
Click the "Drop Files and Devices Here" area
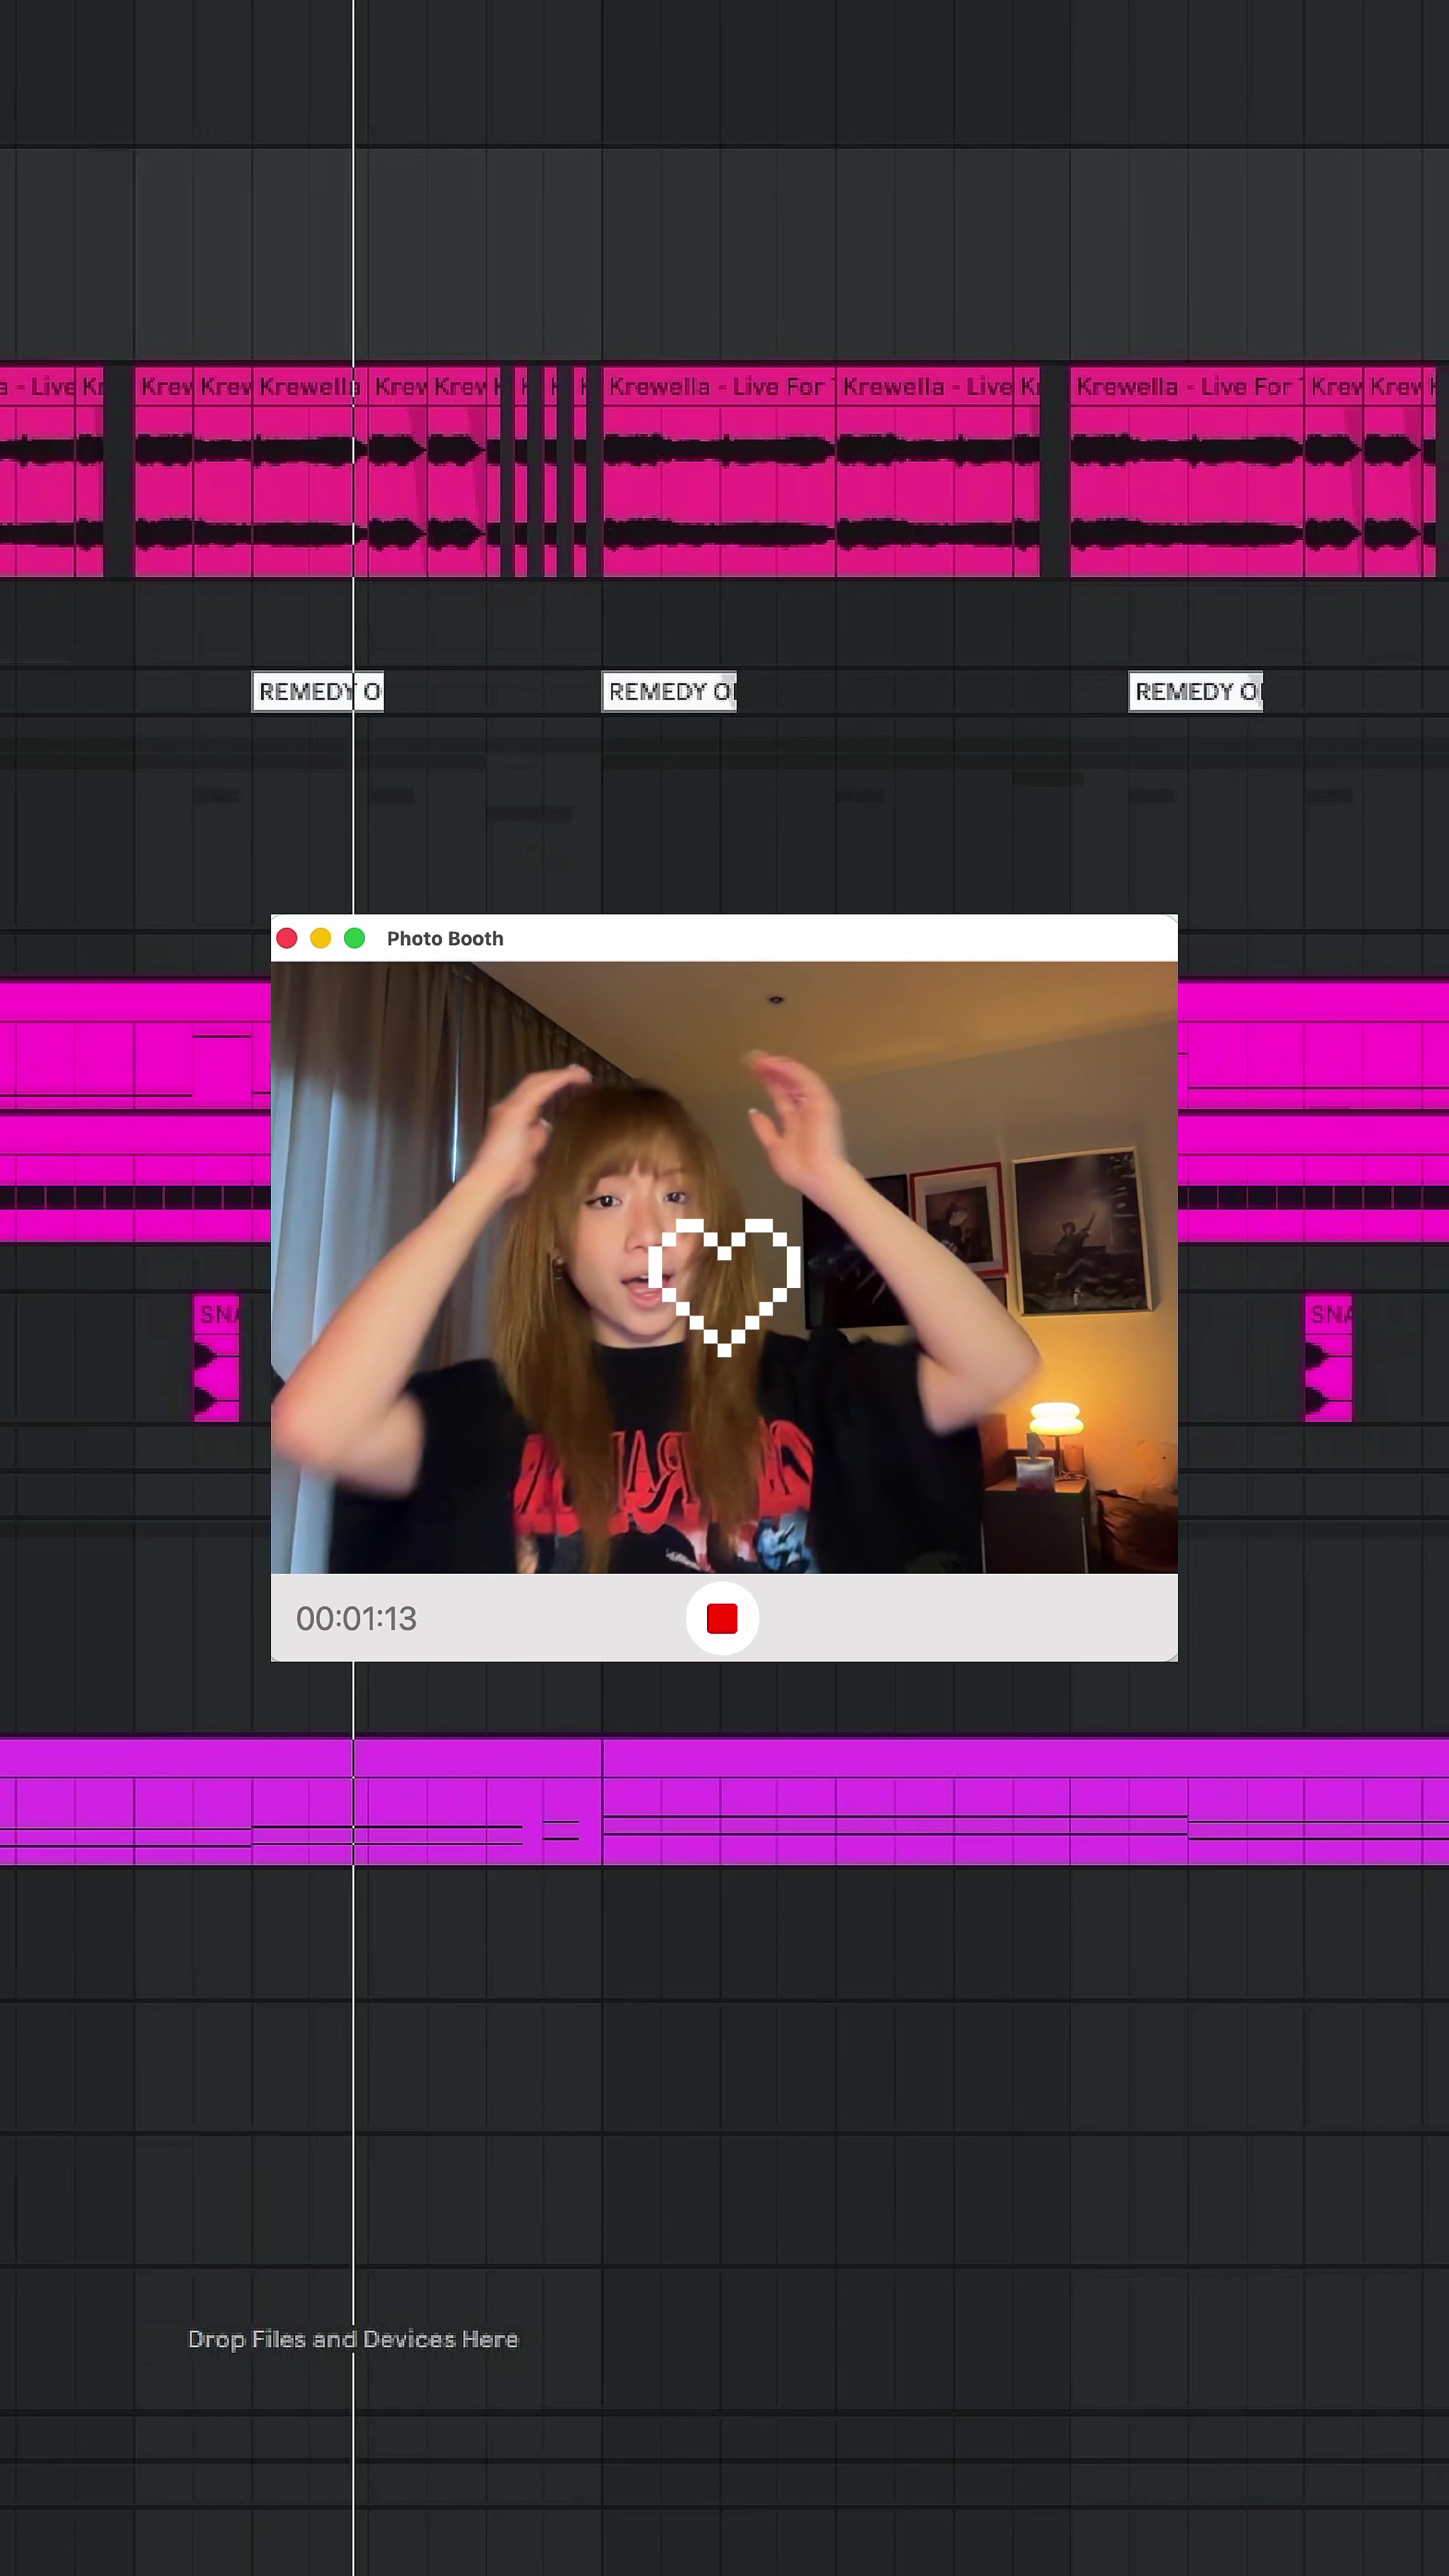[x=353, y=2339]
